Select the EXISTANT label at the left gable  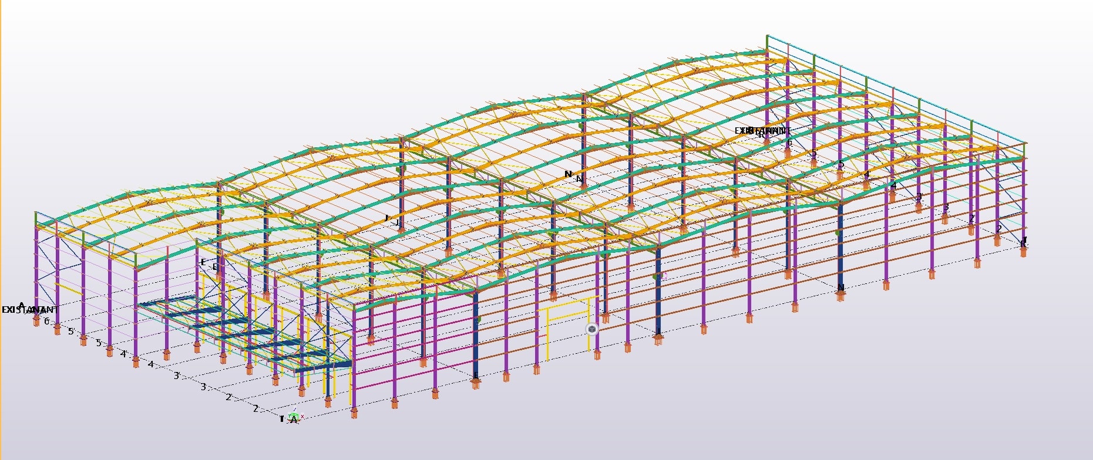[x=30, y=309]
